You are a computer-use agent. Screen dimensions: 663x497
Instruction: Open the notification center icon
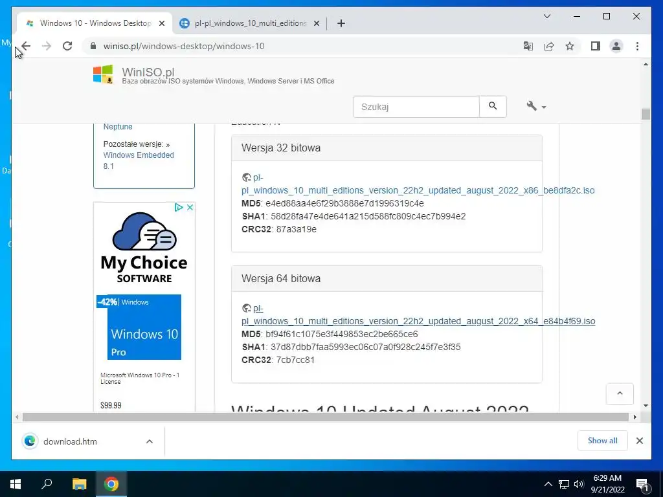point(642,484)
